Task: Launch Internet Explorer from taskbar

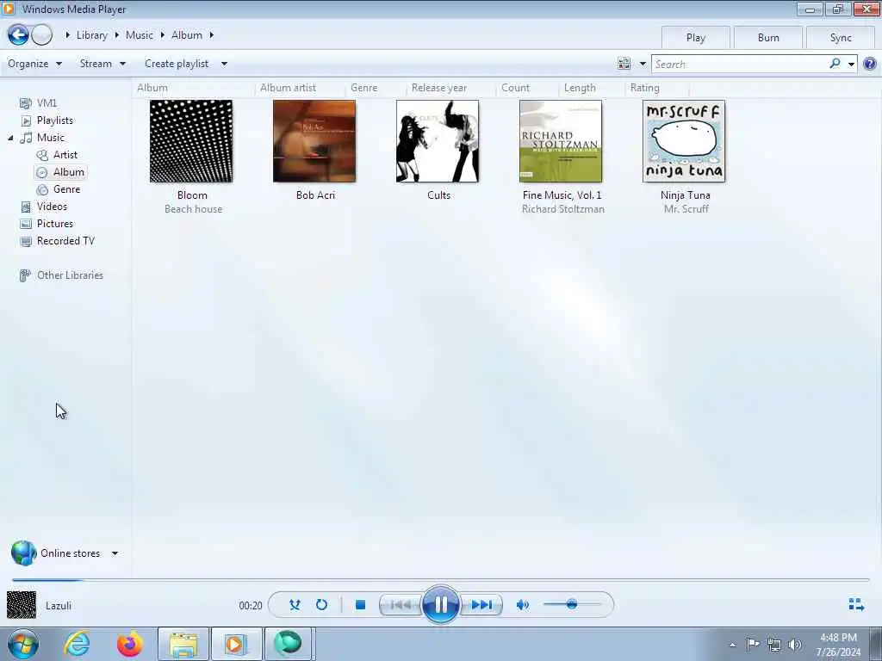Action: pyautogui.click(x=77, y=644)
